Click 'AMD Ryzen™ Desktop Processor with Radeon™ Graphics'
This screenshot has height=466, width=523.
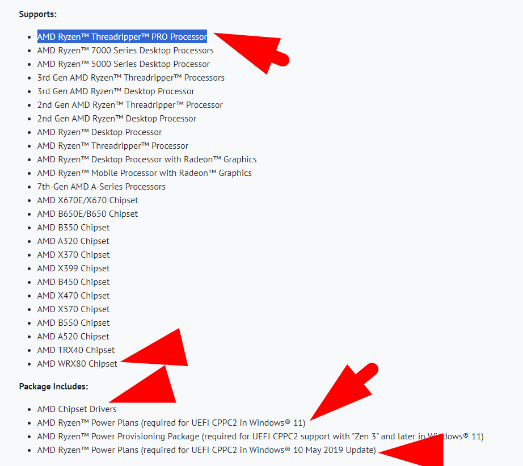coord(147,159)
